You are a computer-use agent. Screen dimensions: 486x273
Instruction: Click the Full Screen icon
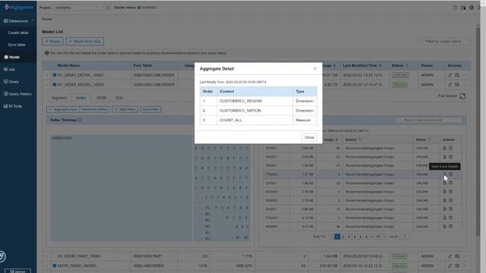coord(462,96)
